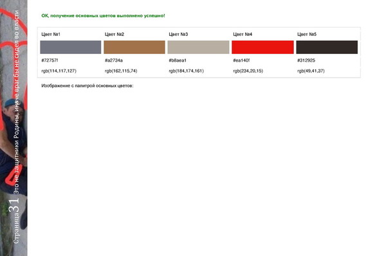Click the dark swatch under Цвет №5
Viewport: 386px width, 256px height.
tap(327, 47)
